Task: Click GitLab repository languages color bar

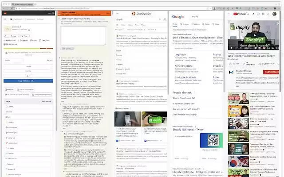Action: click(28, 49)
